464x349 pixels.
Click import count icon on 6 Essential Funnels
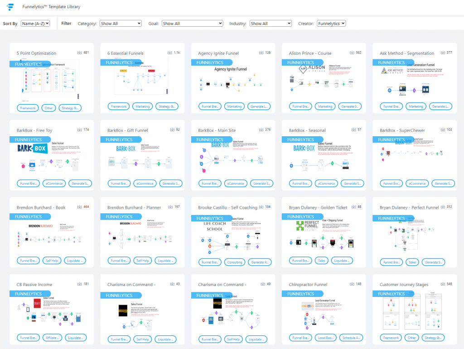pos(170,53)
